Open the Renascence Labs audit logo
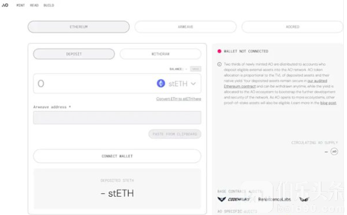Viewport: 347px width, 215px height. click(274, 199)
